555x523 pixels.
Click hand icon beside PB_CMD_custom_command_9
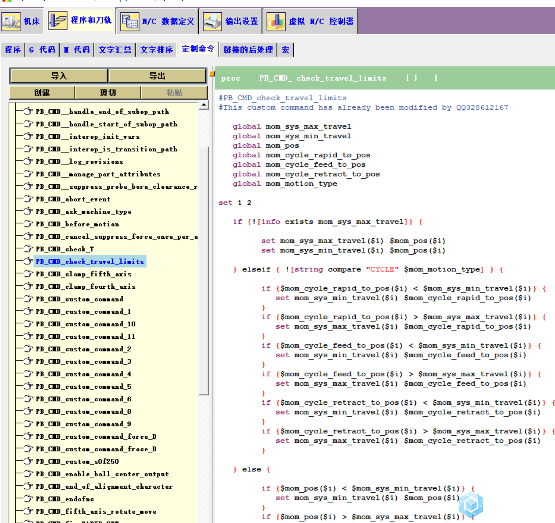(28, 423)
